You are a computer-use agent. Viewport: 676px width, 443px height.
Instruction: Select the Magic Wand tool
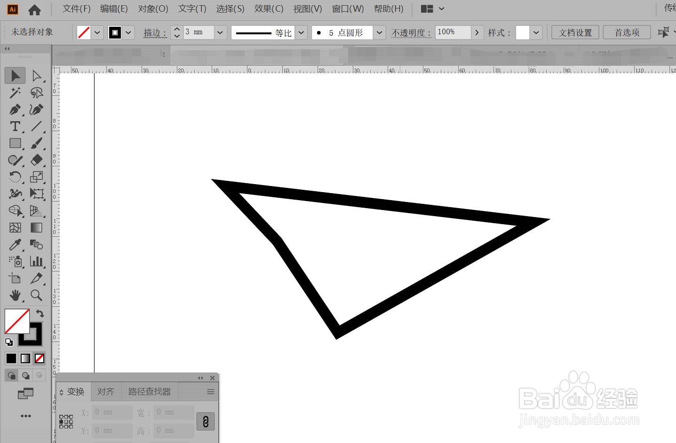(x=15, y=93)
